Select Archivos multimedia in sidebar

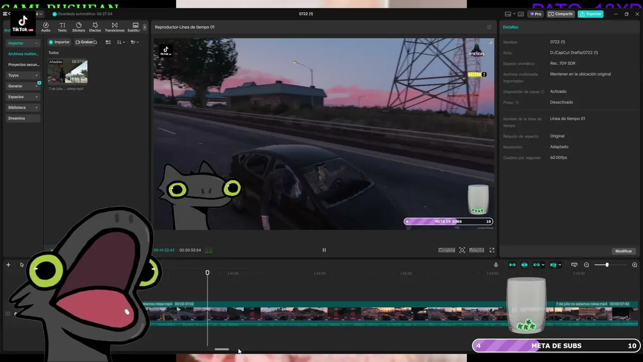pos(23,54)
